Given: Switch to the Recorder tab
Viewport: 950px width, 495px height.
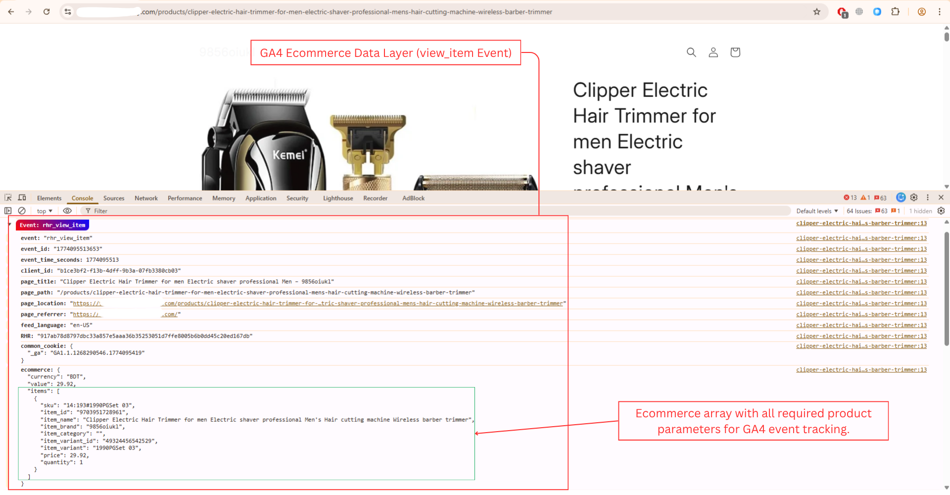Looking at the screenshot, I should pyautogui.click(x=376, y=198).
